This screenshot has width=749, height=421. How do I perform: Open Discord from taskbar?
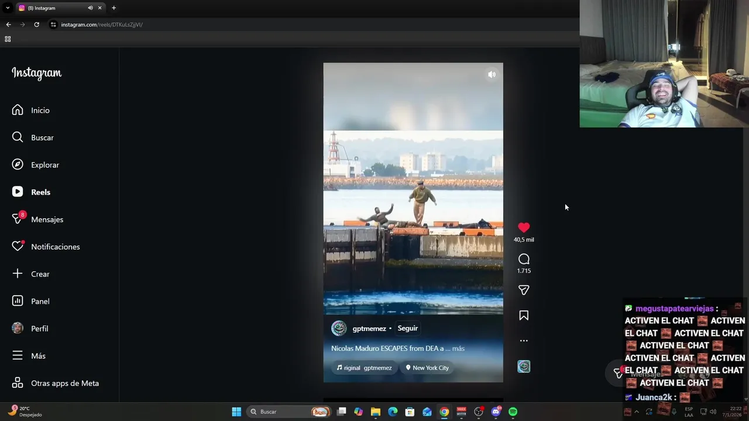point(496,412)
